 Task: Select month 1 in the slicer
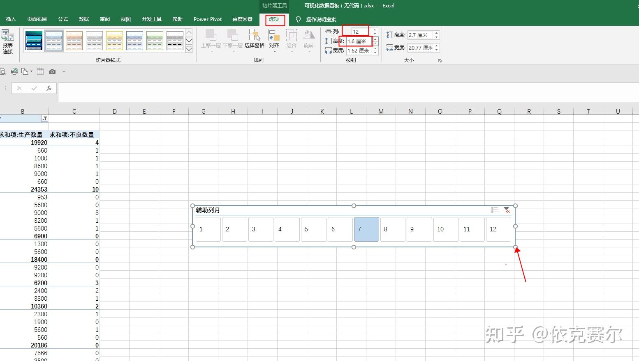pyautogui.click(x=208, y=229)
